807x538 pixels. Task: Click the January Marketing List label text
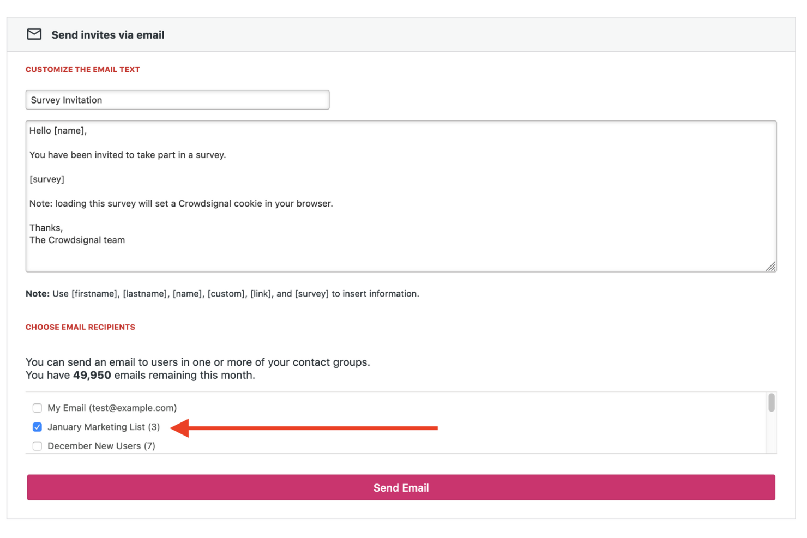104,427
